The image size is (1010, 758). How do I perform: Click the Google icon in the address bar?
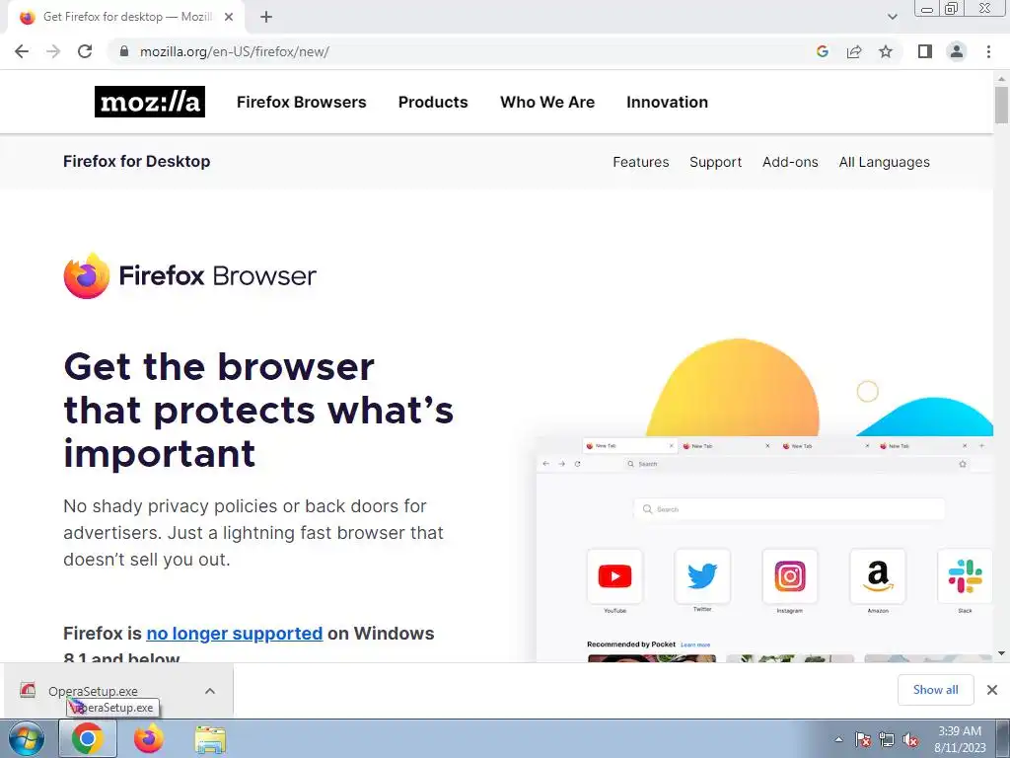pyautogui.click(x=822, y=51)
